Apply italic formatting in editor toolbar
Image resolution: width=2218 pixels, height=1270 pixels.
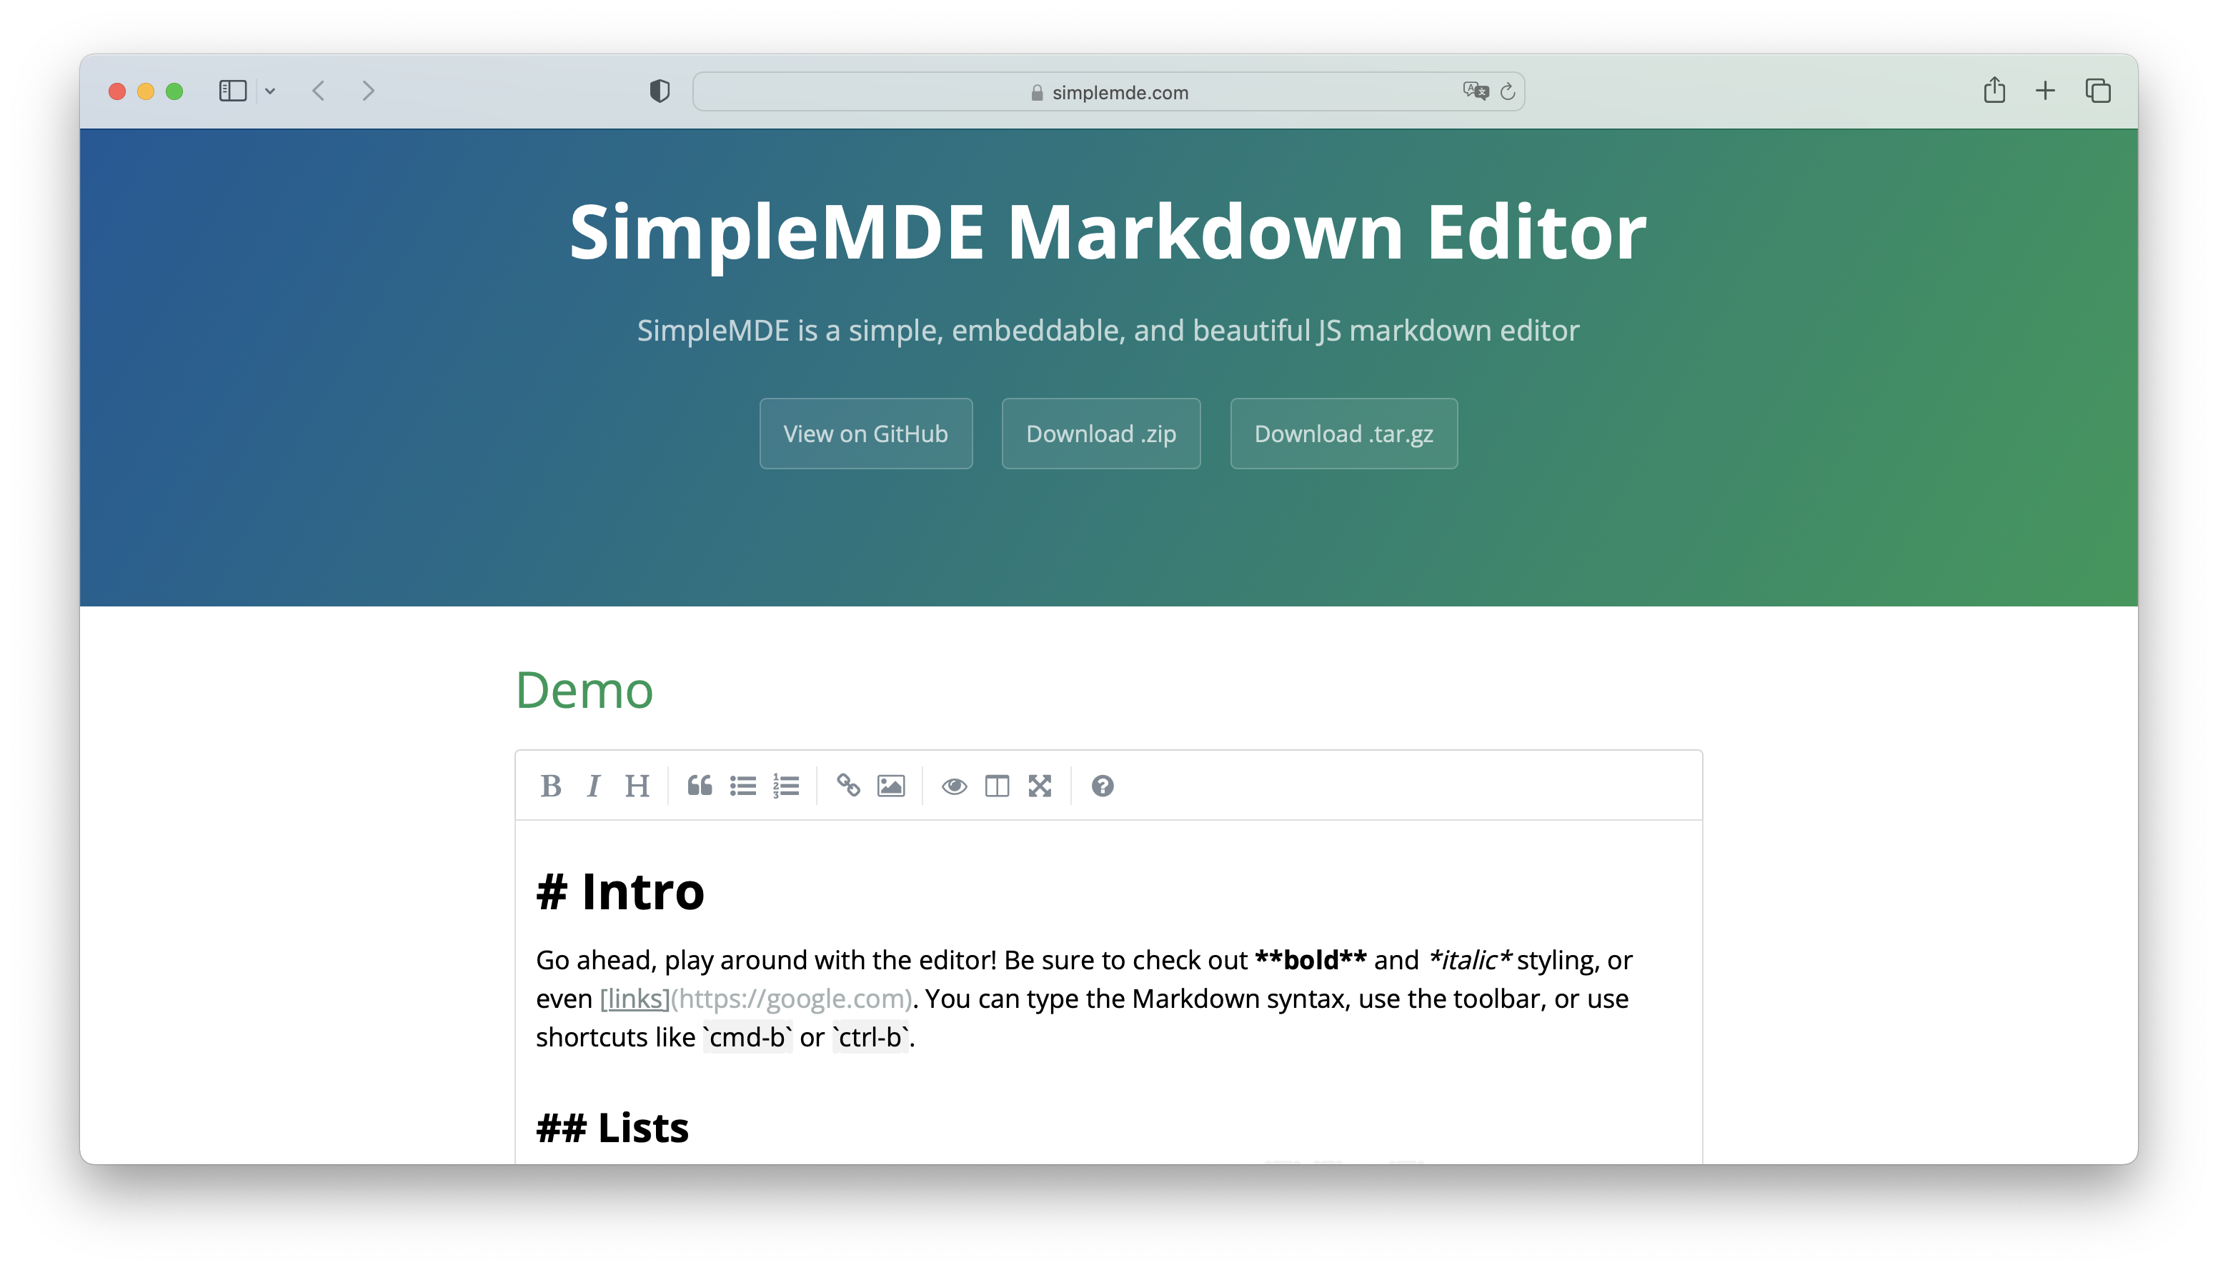[593, 786]
